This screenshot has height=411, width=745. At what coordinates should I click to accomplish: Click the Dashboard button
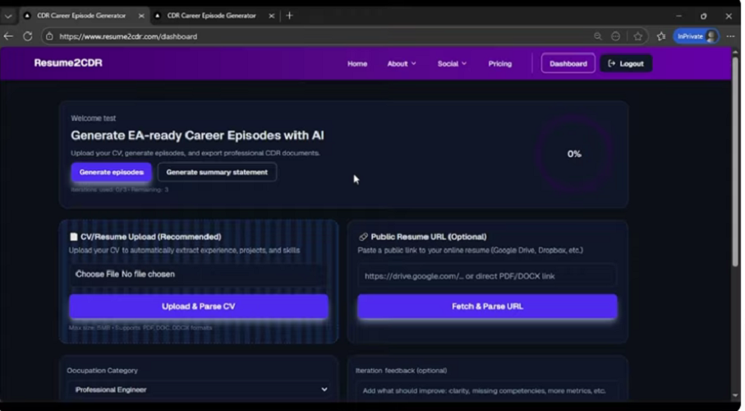coord(568,64)
